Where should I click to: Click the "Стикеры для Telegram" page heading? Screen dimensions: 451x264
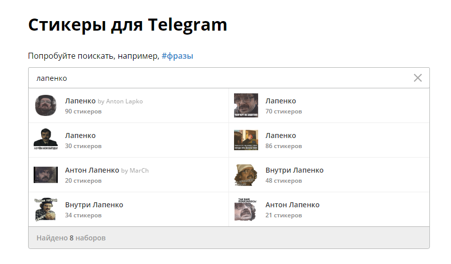tap(128, 24)
